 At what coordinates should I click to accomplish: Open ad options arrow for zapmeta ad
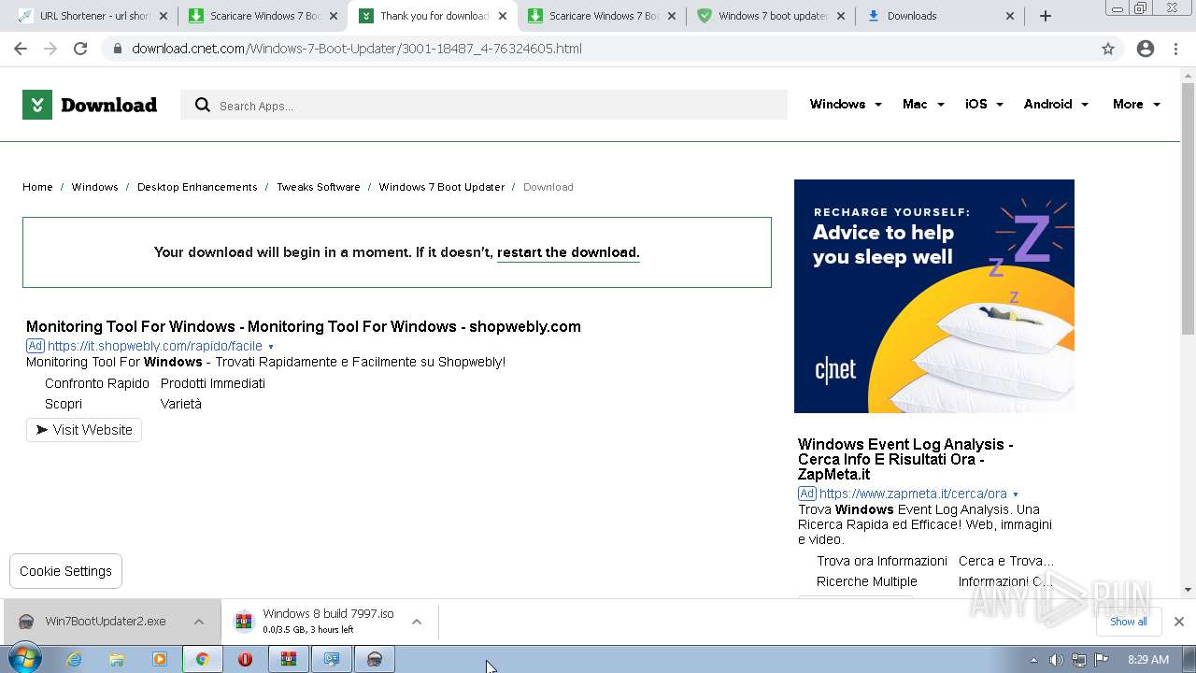coord(1016,494)
